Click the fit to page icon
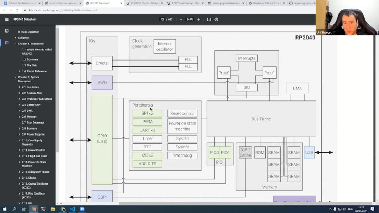The height and width of the screenshot is (213, 379). 209,20
